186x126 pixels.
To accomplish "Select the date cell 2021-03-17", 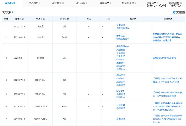I will click(19, 58).
